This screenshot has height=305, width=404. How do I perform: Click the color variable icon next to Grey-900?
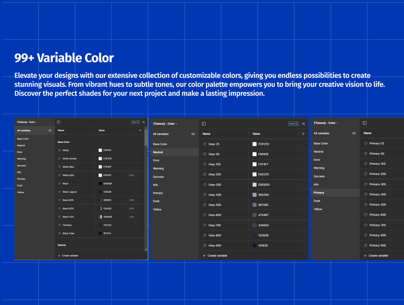(x=205, y=246)
